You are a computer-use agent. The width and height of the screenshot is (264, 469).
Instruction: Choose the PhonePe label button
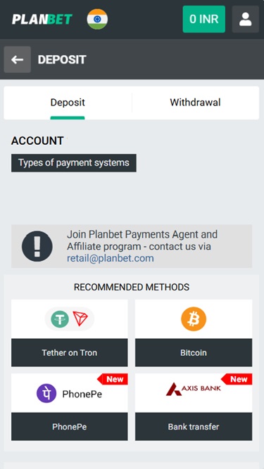(x=70, y=427)
